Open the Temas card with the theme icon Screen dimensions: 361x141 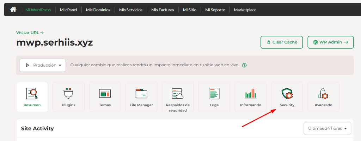tap(105, 97)
